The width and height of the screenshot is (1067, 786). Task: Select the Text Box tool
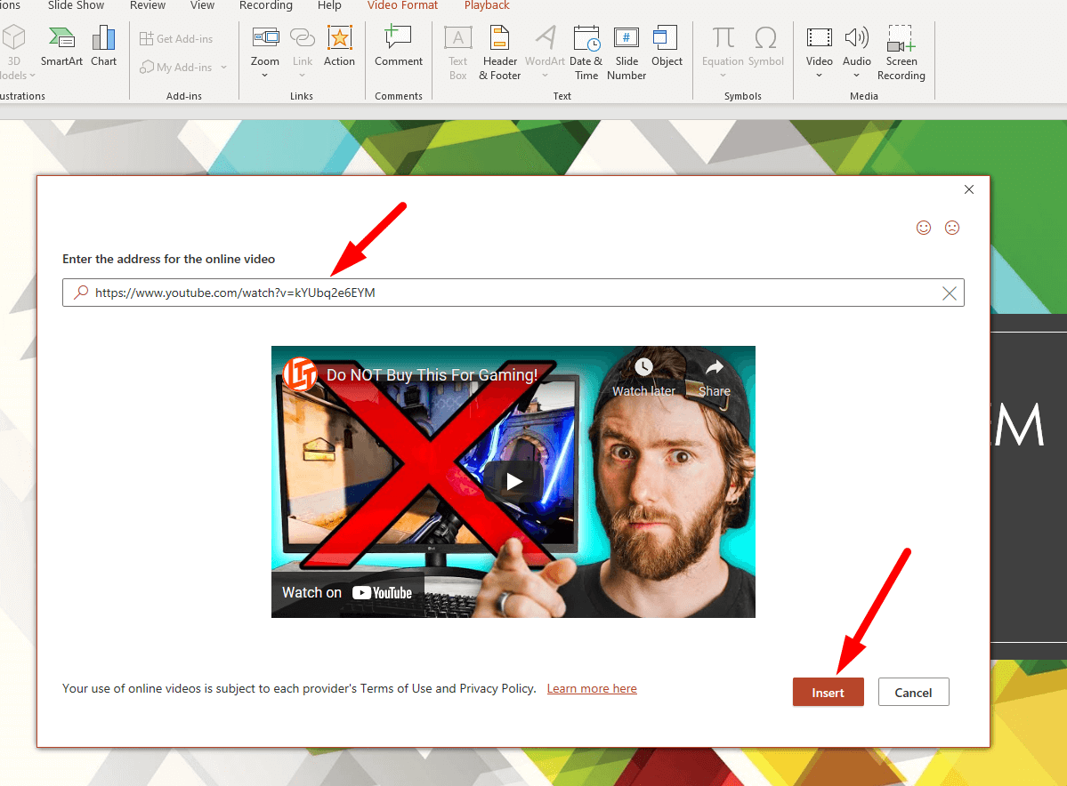pyautogui.click(x=458, y=52)
